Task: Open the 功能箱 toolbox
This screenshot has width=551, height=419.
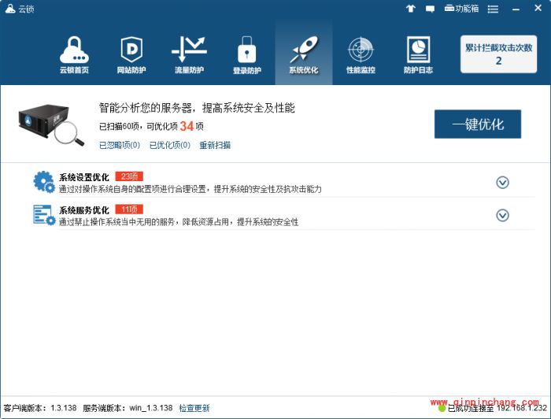Action: pos(461,9)
